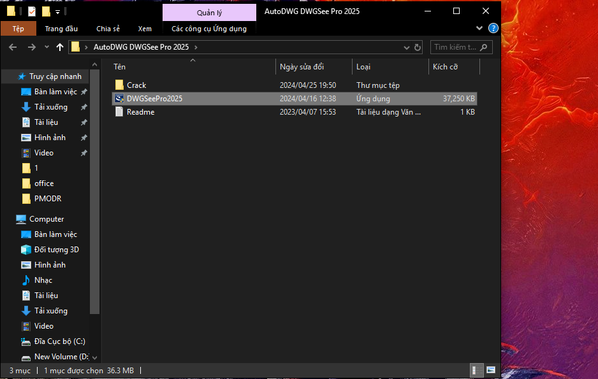Click the AutoDWG DWGSee Pro 2025 breadcrumb
598x379 pixels.
pyautogui.click(x=141, y=47)
